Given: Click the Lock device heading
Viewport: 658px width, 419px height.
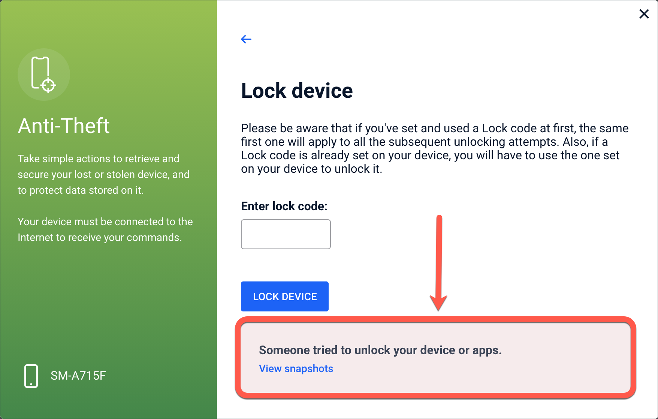Looking at the screenshot, I should 297,91.
